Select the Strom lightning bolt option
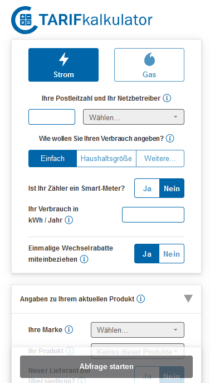Viewport: 210px width, 383px height. point(64,65)
